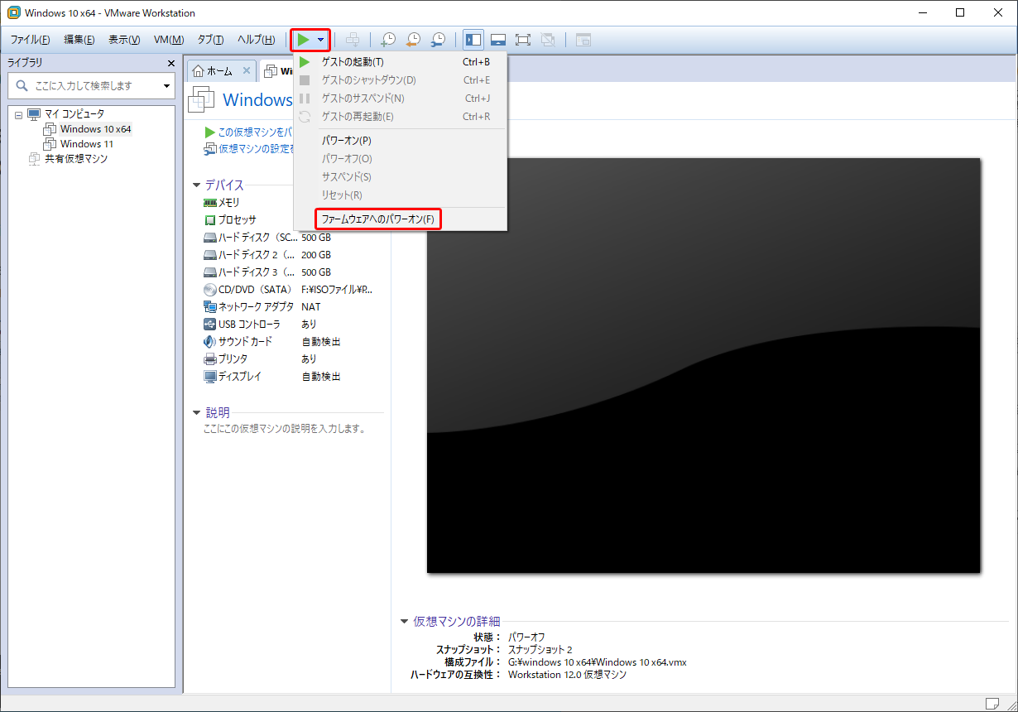
Task: Click ハード ディスク 2 device icon
Action: click(210, 255)
